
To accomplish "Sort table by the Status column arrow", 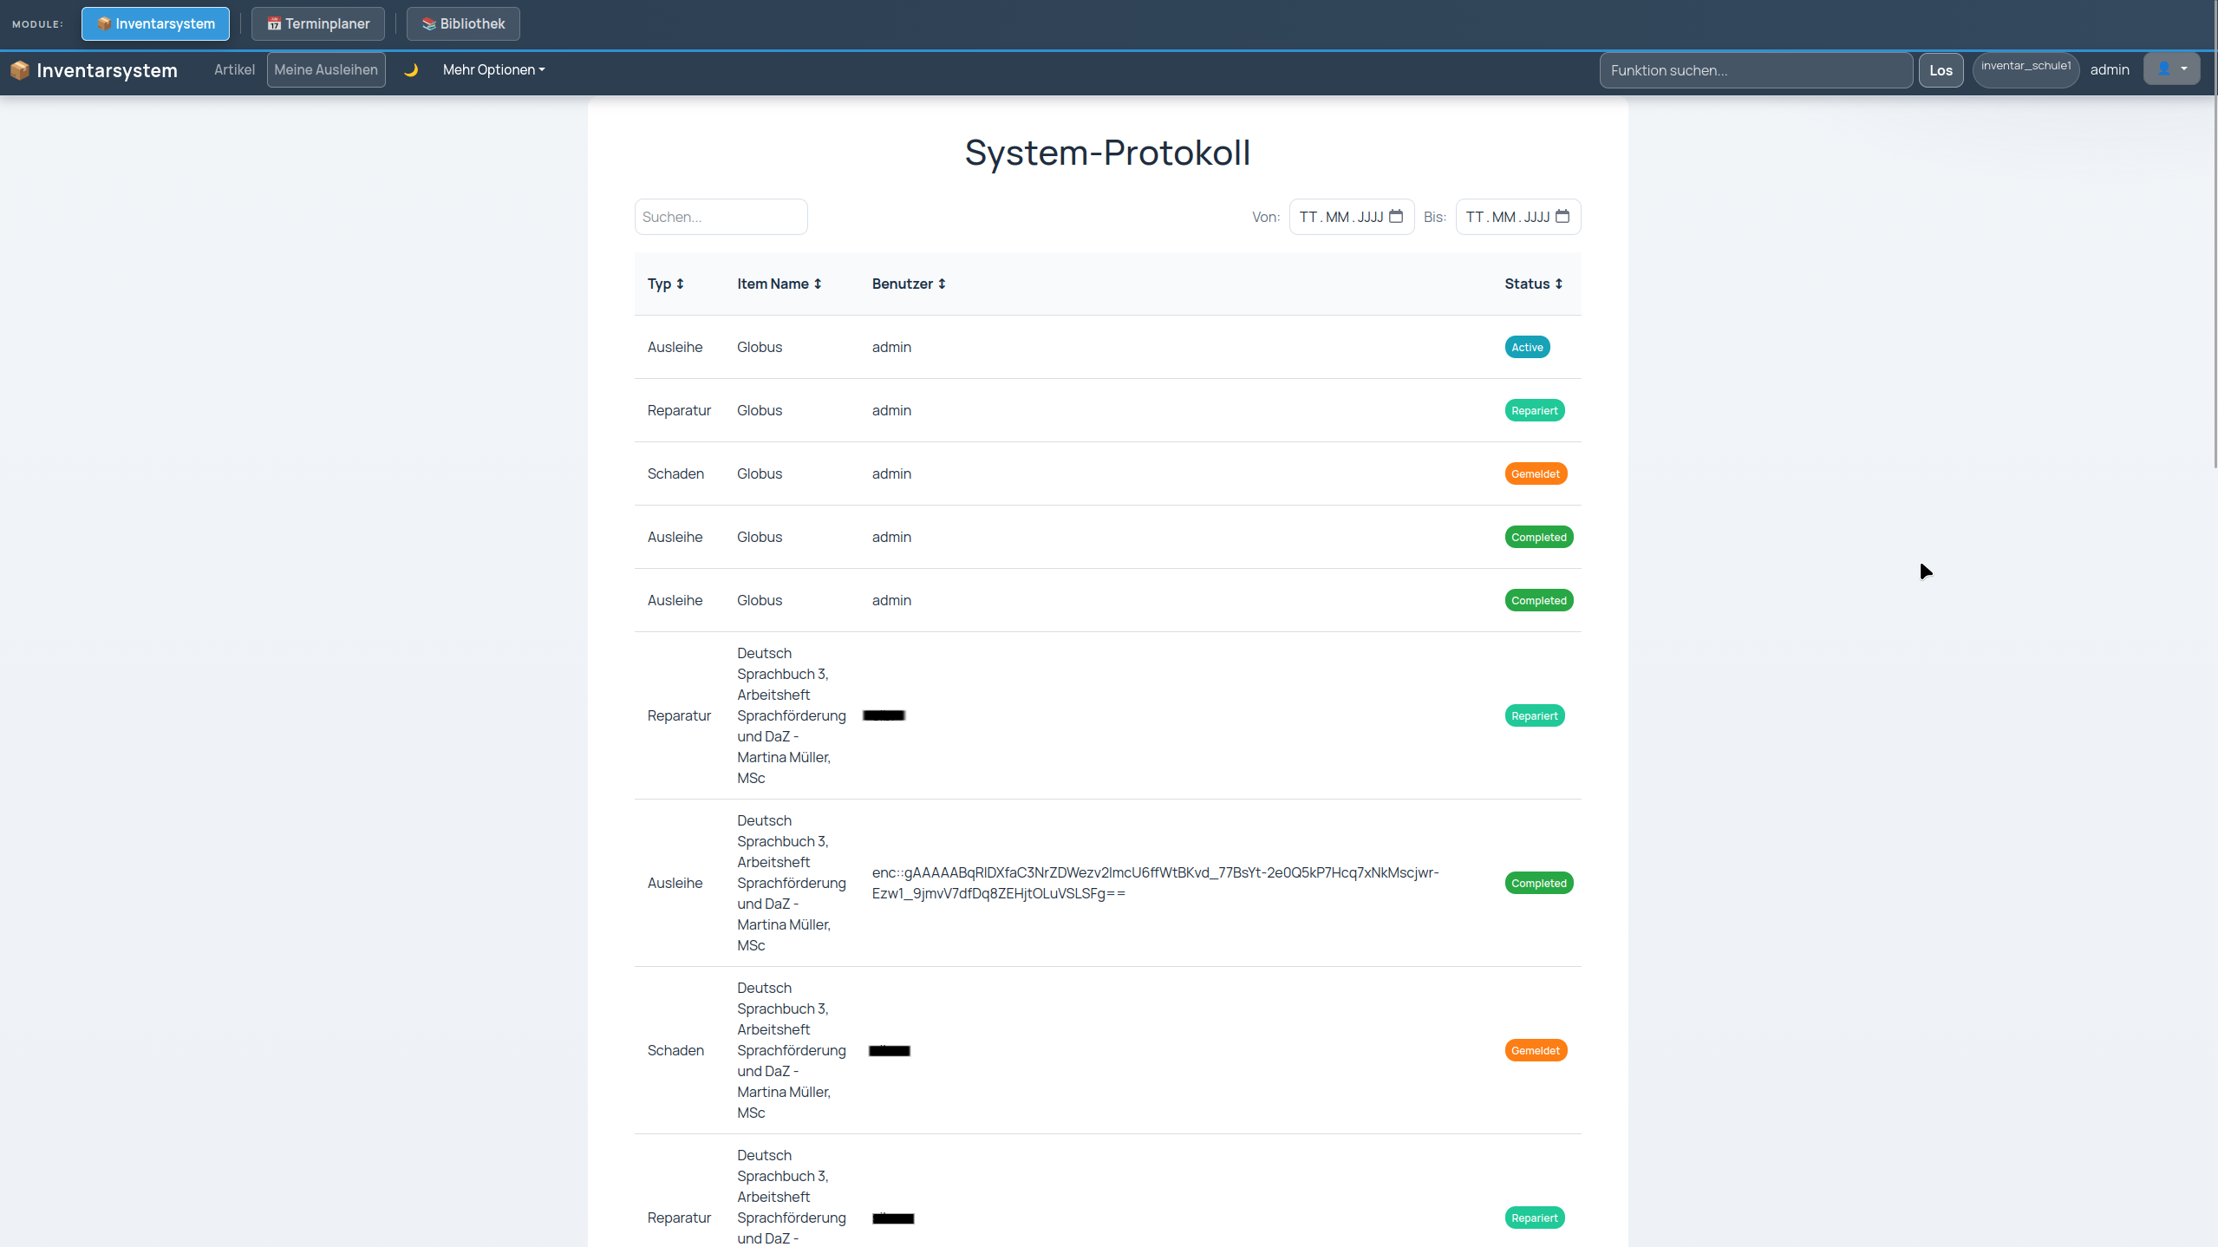I will click(1558, 284).
